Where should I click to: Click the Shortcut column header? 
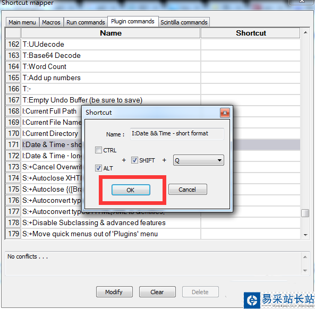point(251,33)
